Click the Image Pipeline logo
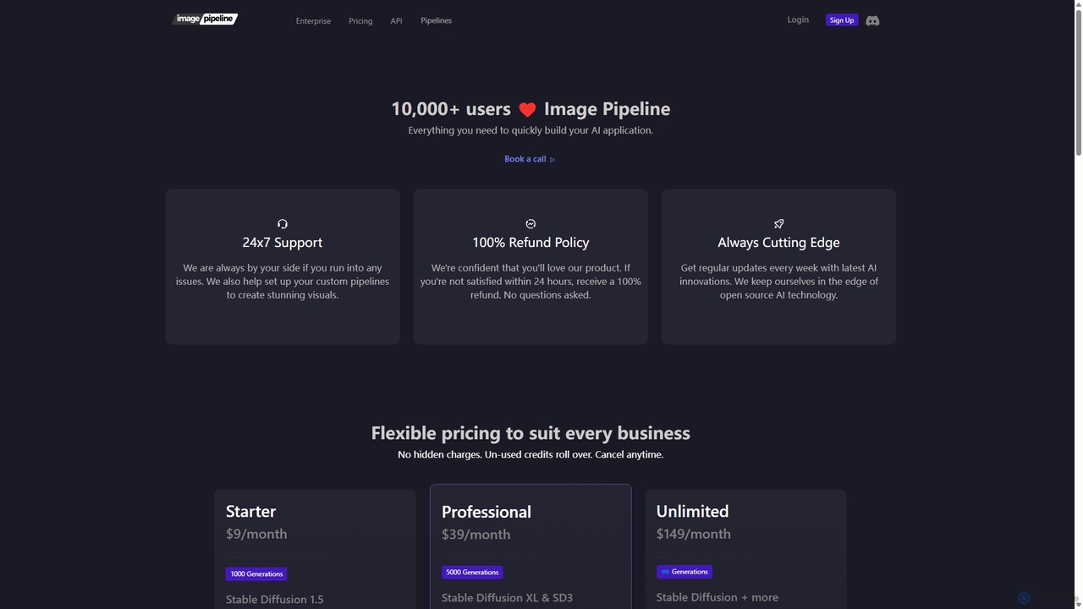Screen dimensions: 1083x609 click(x=205, y=19)
